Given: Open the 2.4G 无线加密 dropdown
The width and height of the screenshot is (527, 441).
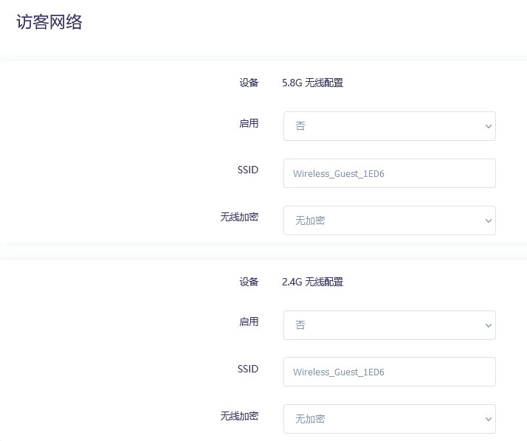Looking at the screenshot, I should (x=389, y=419).
